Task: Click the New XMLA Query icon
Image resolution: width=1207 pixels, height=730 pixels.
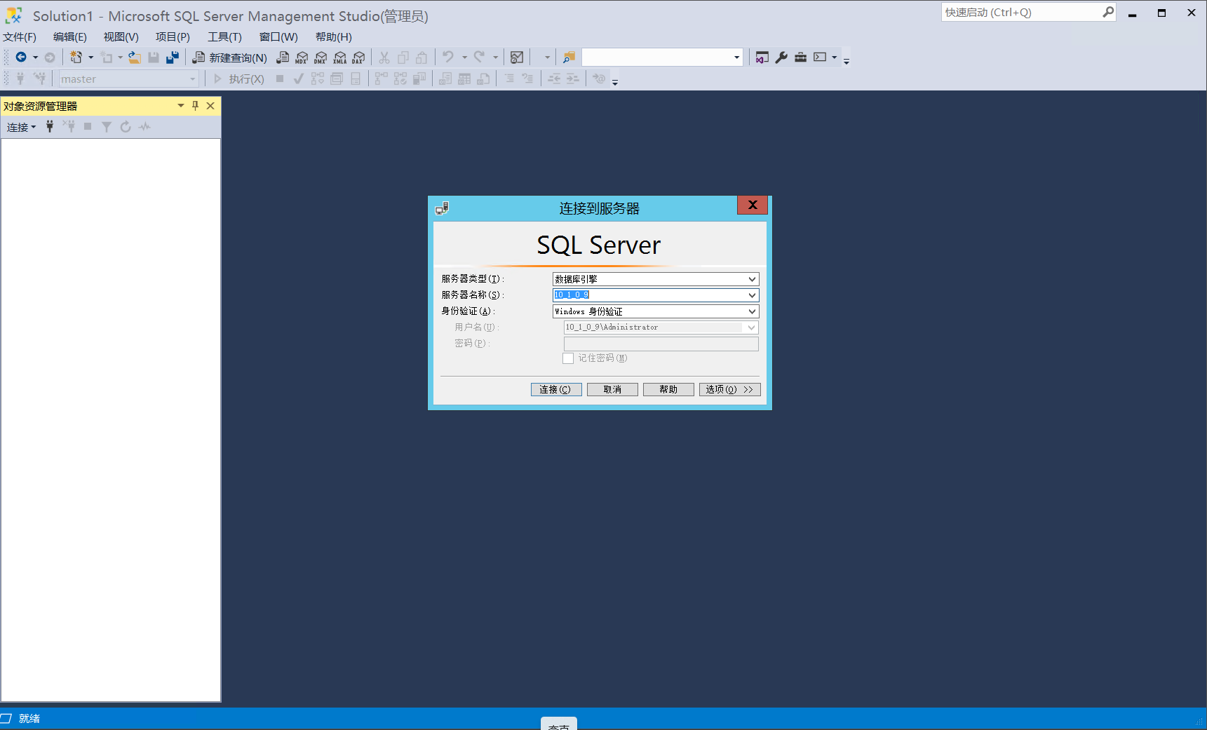Action: (339, 57)
